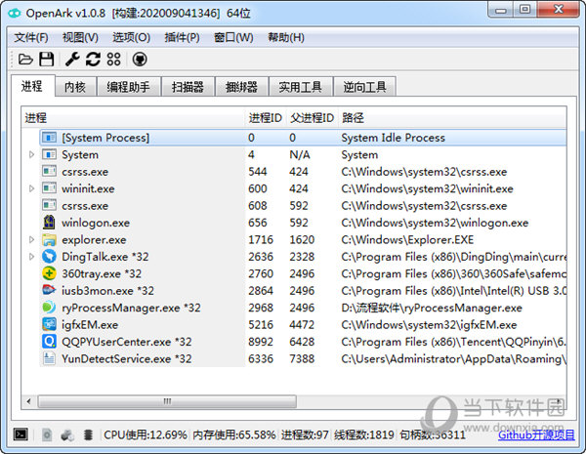Expand the explorer.exe tree node
The width and height of the screenshot is (586, 454).
pyautogui.click(x=32, y=239)
